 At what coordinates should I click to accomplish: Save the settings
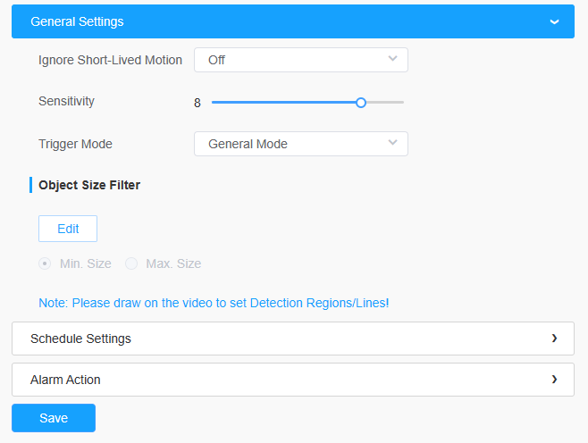(54, 418)
